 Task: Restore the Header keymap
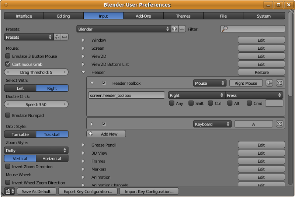[x=261, y=72]
